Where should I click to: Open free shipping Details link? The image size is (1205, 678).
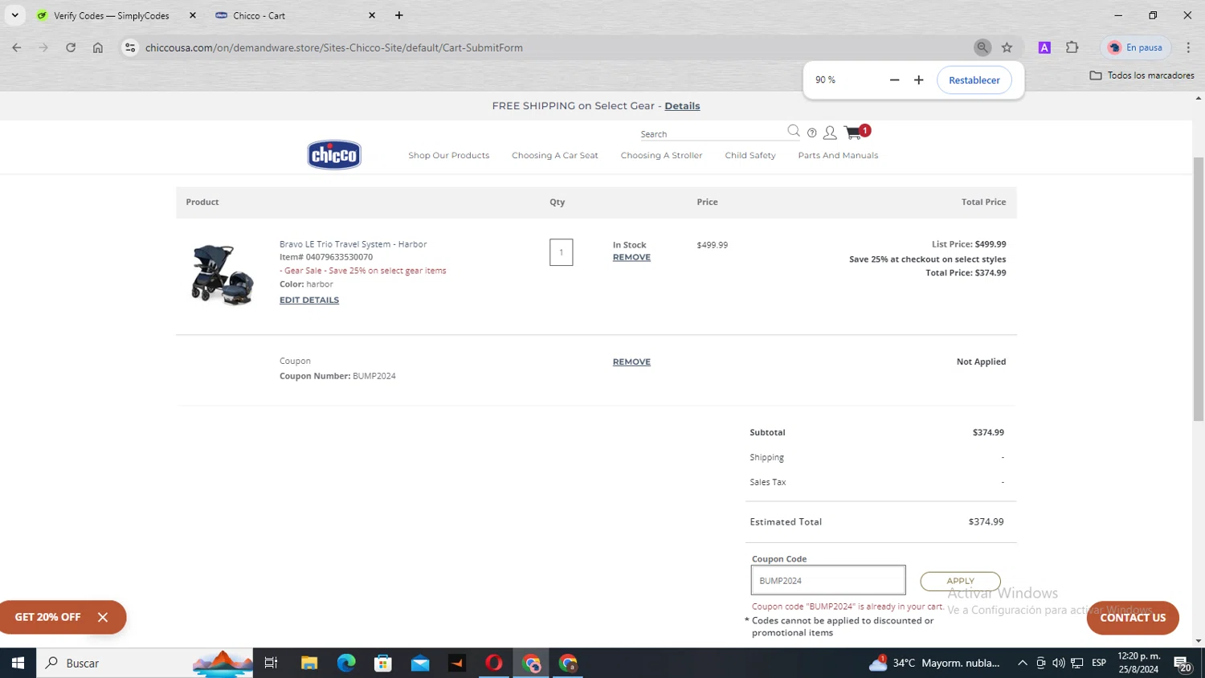point(682,105)
